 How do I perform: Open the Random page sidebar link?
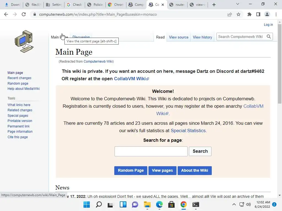click(18, 84)
